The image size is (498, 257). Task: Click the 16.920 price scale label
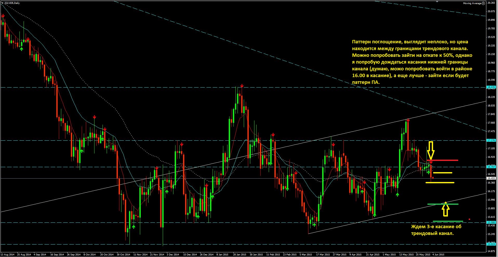coord(491,157)
